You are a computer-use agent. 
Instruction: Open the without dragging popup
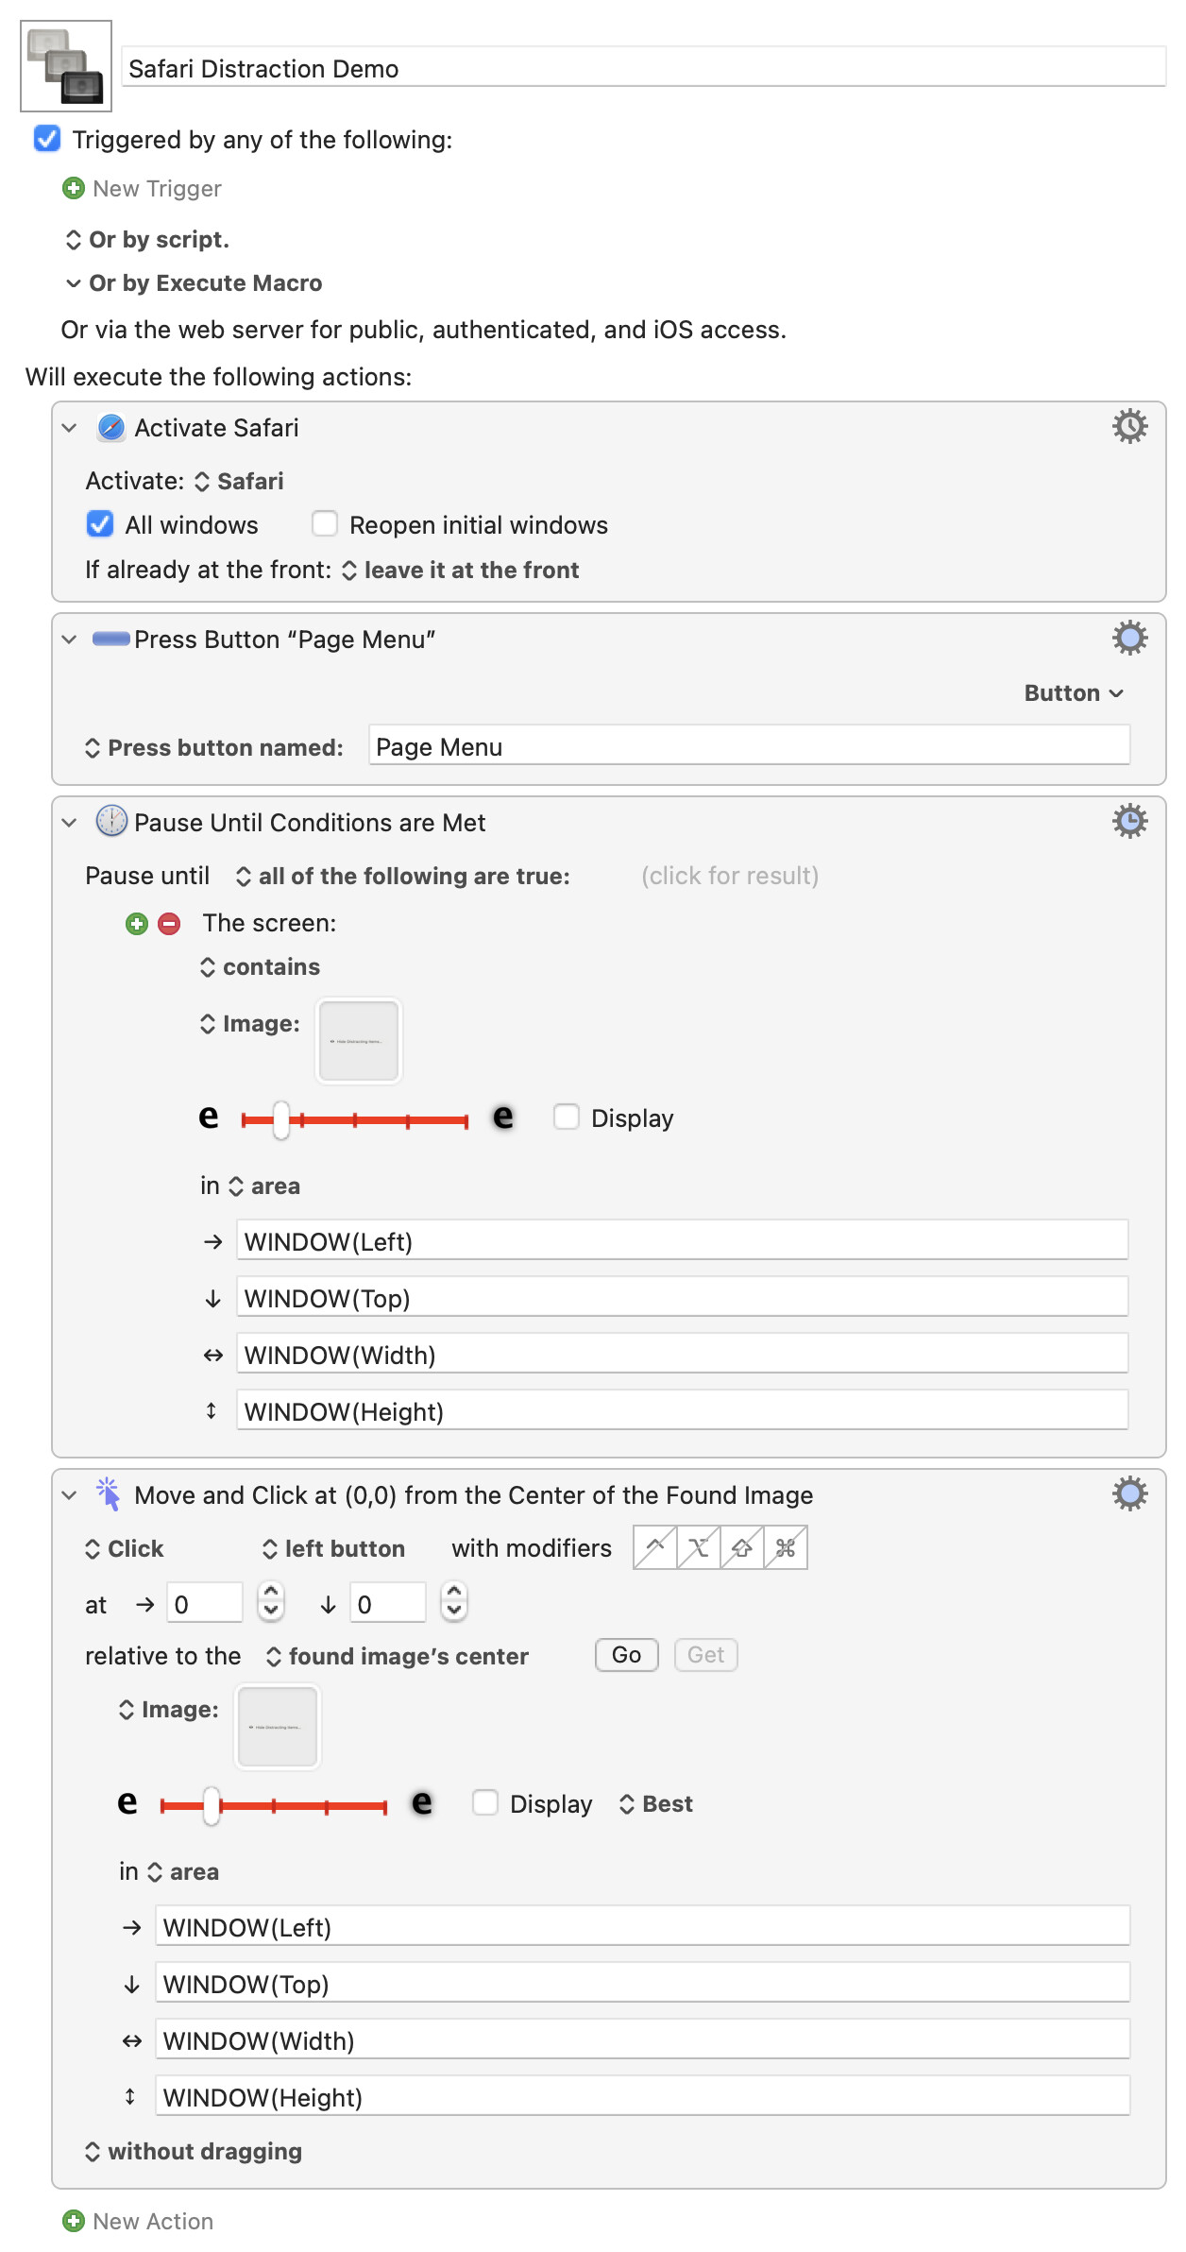tap(193, 2151)
